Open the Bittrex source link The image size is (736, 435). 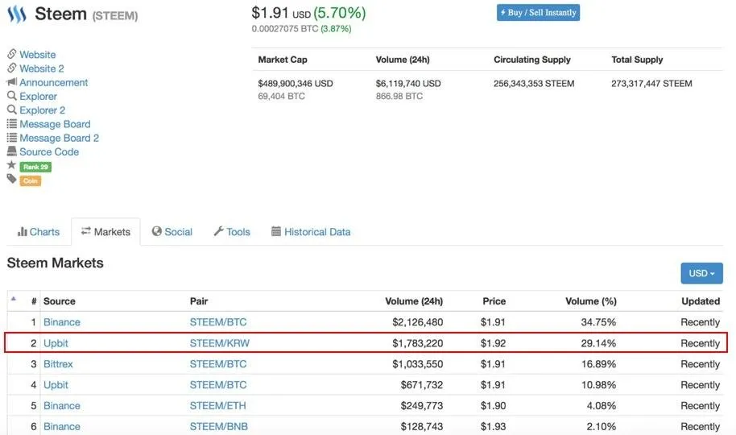click(x=58, y=364)
